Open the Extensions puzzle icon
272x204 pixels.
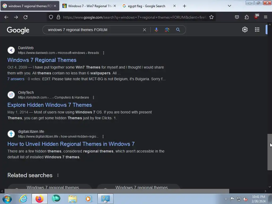click(x=246, y=17)
